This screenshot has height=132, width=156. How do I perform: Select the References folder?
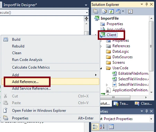(121, 46)
